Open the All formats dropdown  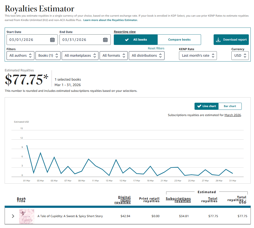pyautogui.click(x=113, y=56)
